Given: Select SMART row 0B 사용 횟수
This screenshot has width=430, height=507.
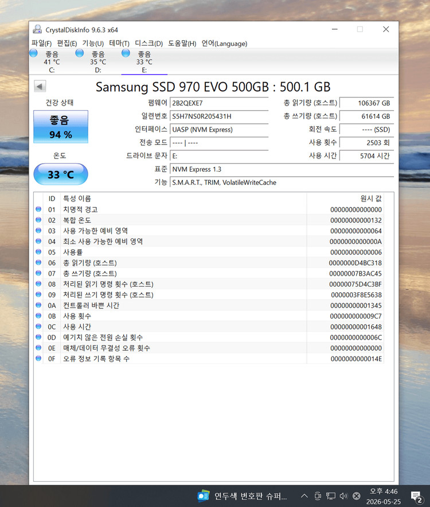Looking at the screenshot, I should (x=209, y=316).
